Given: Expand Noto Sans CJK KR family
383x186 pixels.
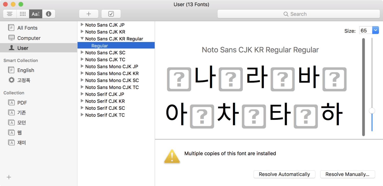Looking at the screenshot, I should tap(82, 32).
